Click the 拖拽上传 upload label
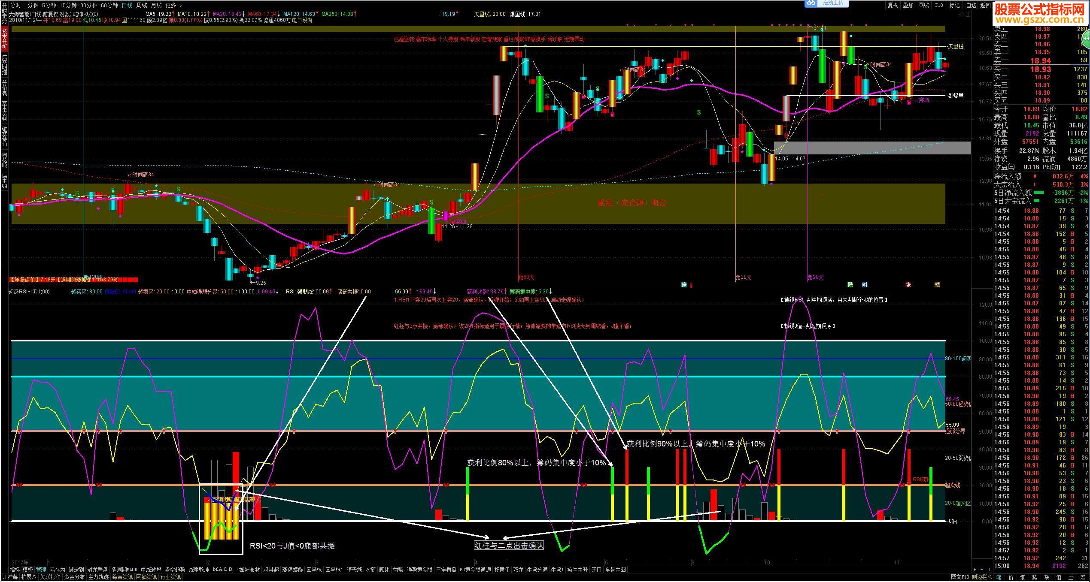Image resolution: width=1090 pixels, height=582 pixels. (x=833, y=3)
